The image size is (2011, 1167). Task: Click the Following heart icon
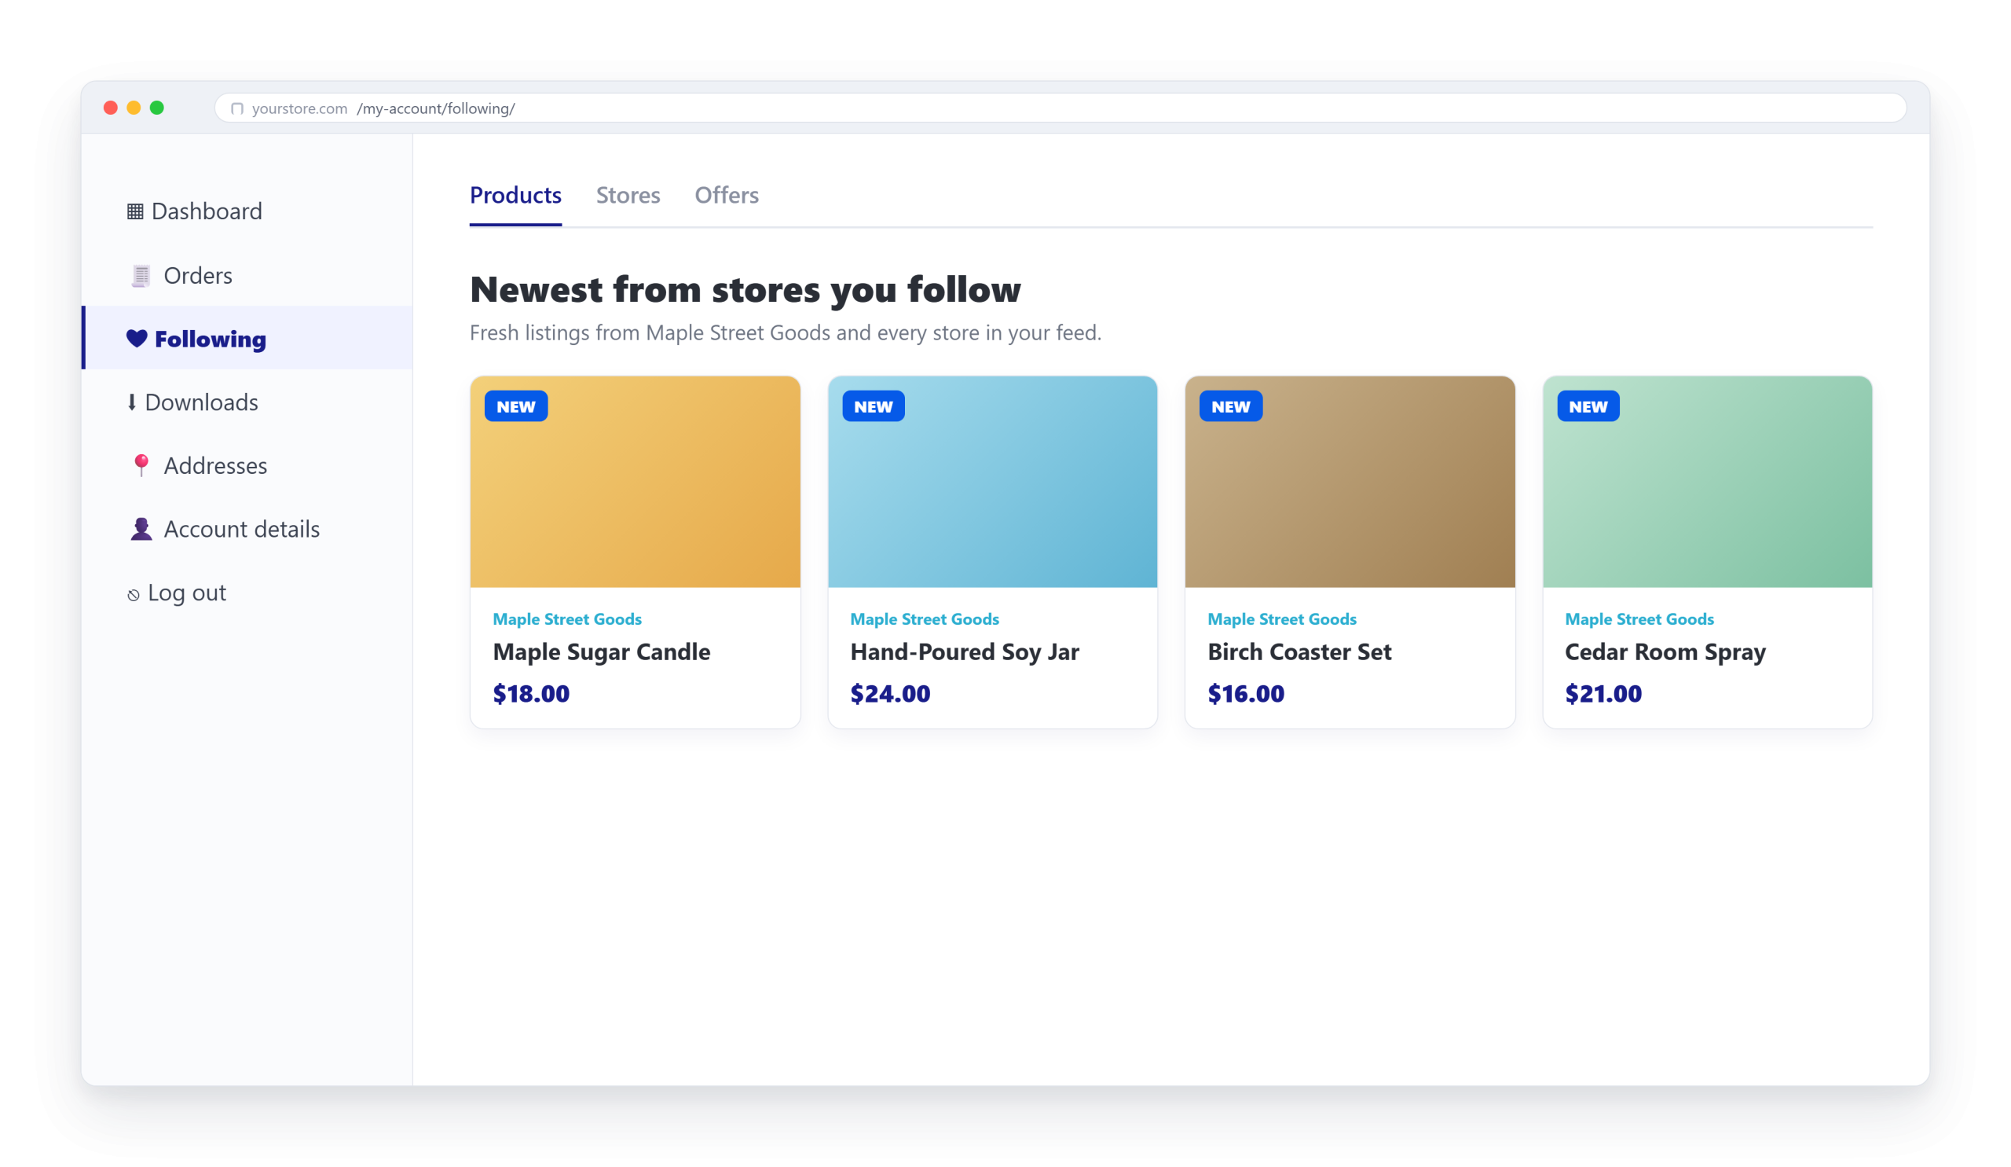pyautogui.click(x=137, y=339)
